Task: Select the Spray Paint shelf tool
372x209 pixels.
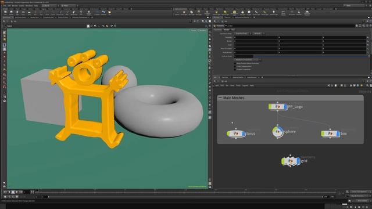Action: coord(74,13)
